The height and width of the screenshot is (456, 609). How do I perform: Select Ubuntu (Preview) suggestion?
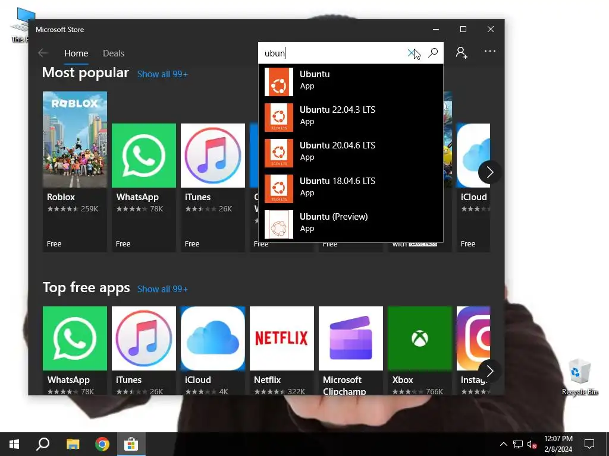351,224
